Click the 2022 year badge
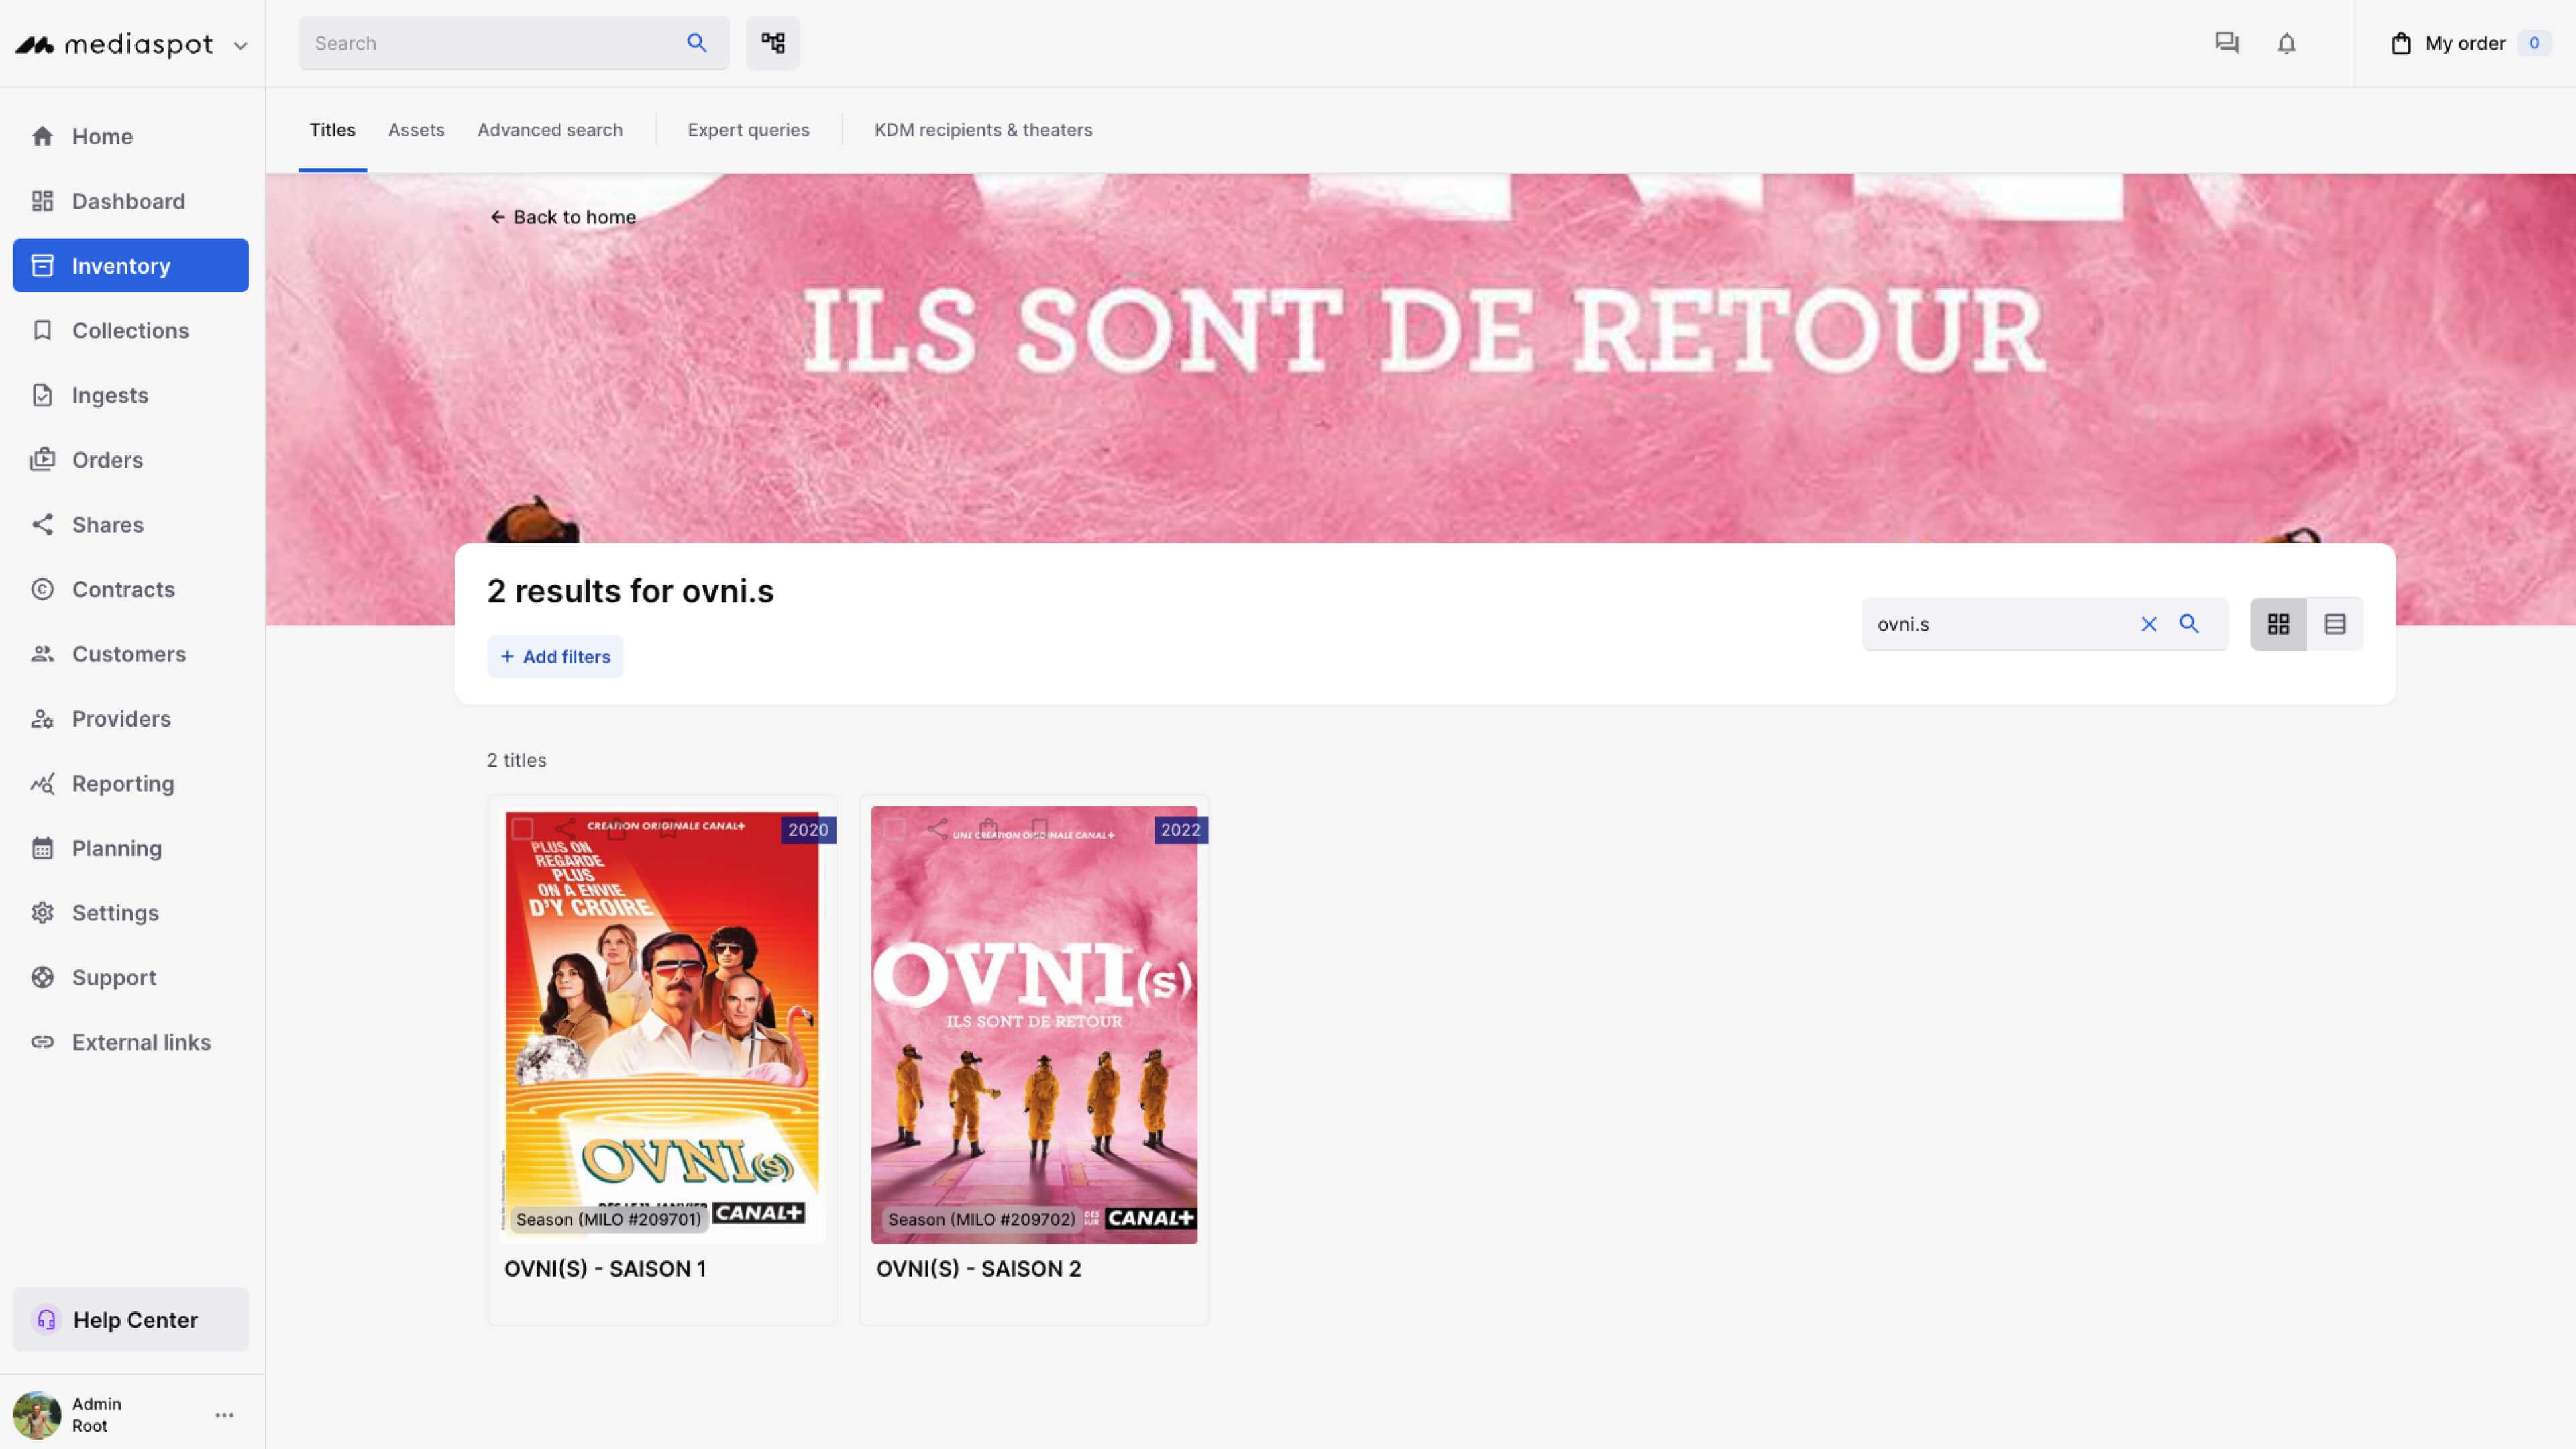This screenshot has width=2576, height=1449. pos(1180,830)
